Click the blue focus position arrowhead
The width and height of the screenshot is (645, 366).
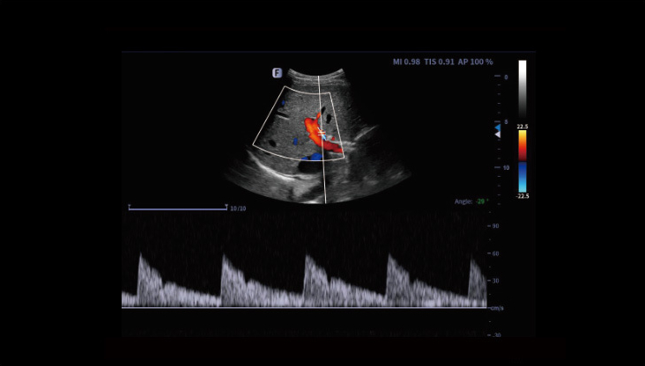[x=497, y=127]
